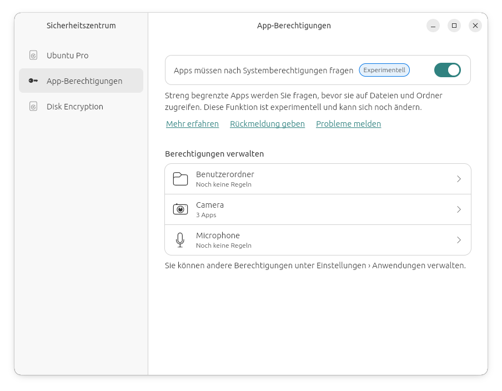Screen dimensions: 502x391
Task: Click the Ubuntu Pro shield icon
Action: point(32,55)
